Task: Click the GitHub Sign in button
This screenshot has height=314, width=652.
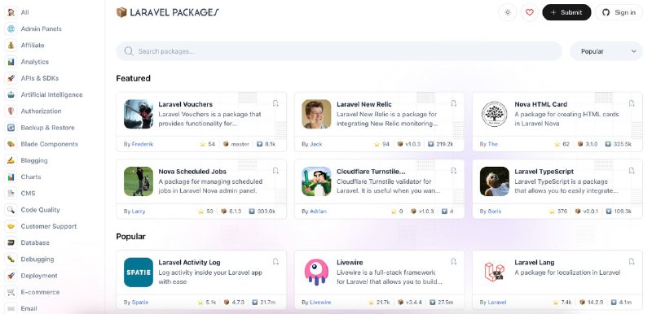Action: click(x=619, y=12)
